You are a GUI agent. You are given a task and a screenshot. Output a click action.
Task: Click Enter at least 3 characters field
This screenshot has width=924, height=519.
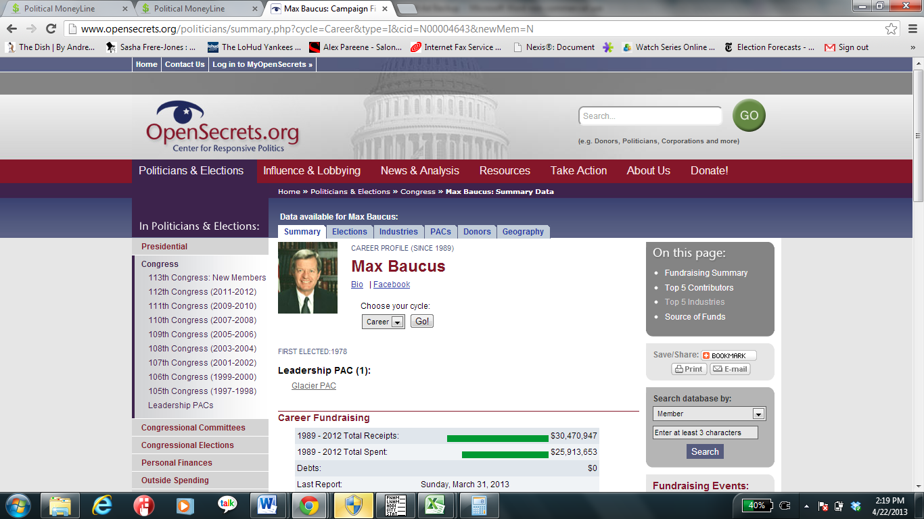(x=706, y=432)
